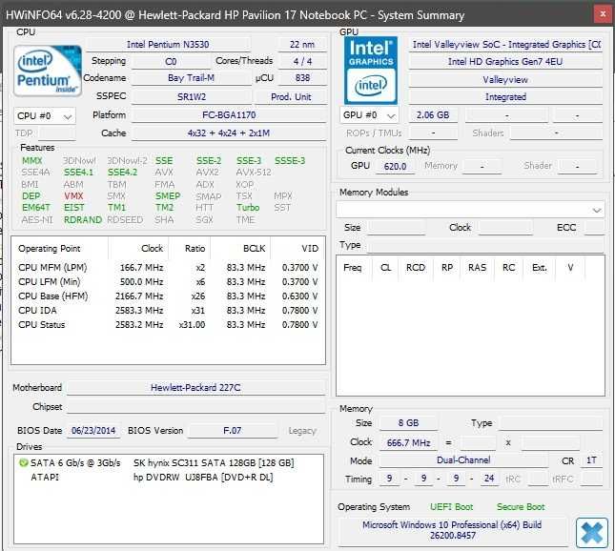615x551 pixels.
Task: Select the CPU Status row
Action: [x=168, y=325]
